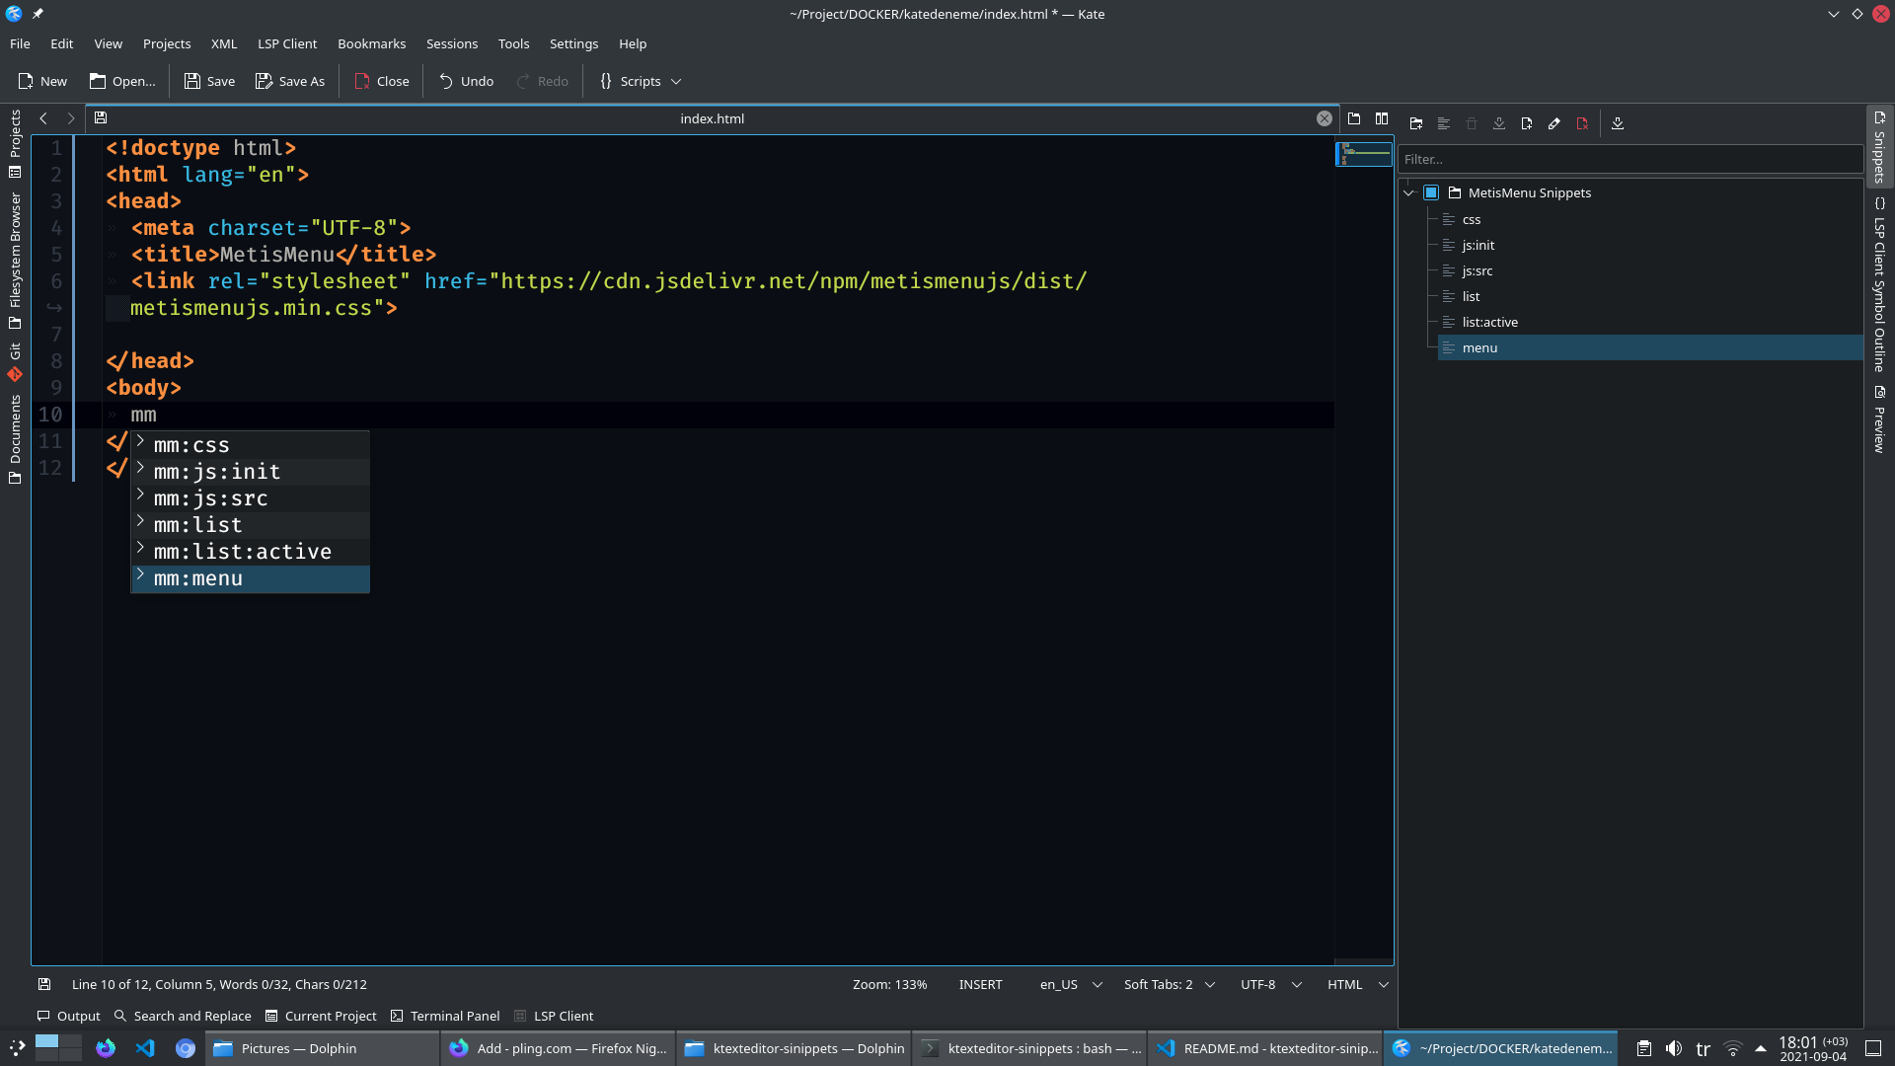Switch to Pictures — Dolphin in taskbar
Screen dimensions: 1895x1066
click(322, 1048)
